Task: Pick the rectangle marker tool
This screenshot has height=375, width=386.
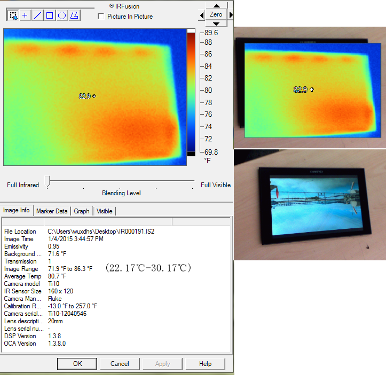Action: (x=50, y=15)
